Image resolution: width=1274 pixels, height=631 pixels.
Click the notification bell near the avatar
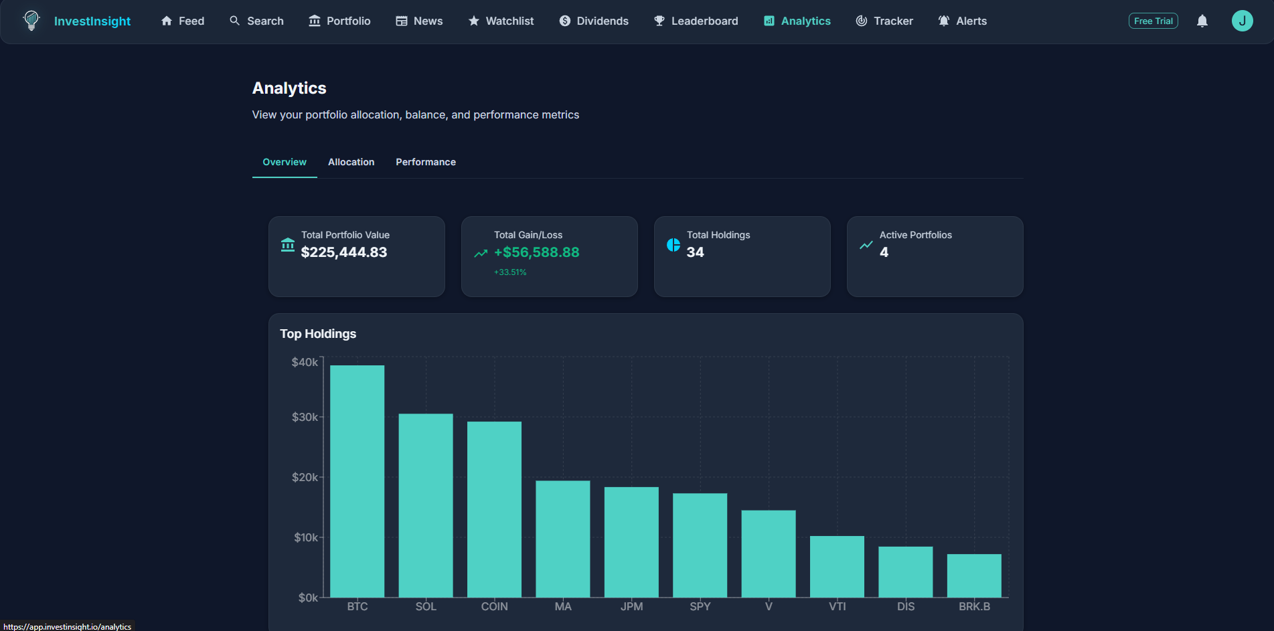coord(1202,21)
